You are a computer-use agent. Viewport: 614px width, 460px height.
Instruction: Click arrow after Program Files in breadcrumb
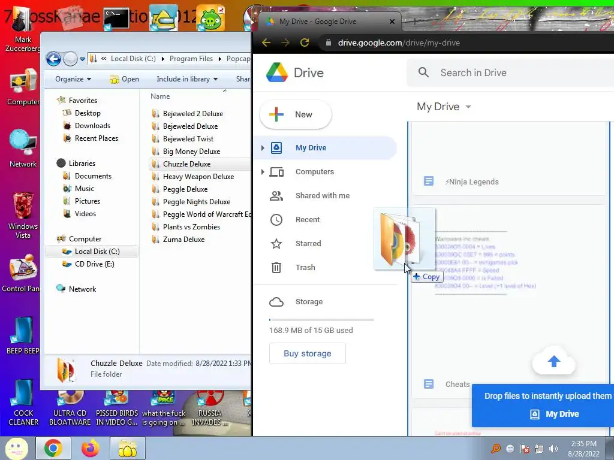tap(219, 59)
